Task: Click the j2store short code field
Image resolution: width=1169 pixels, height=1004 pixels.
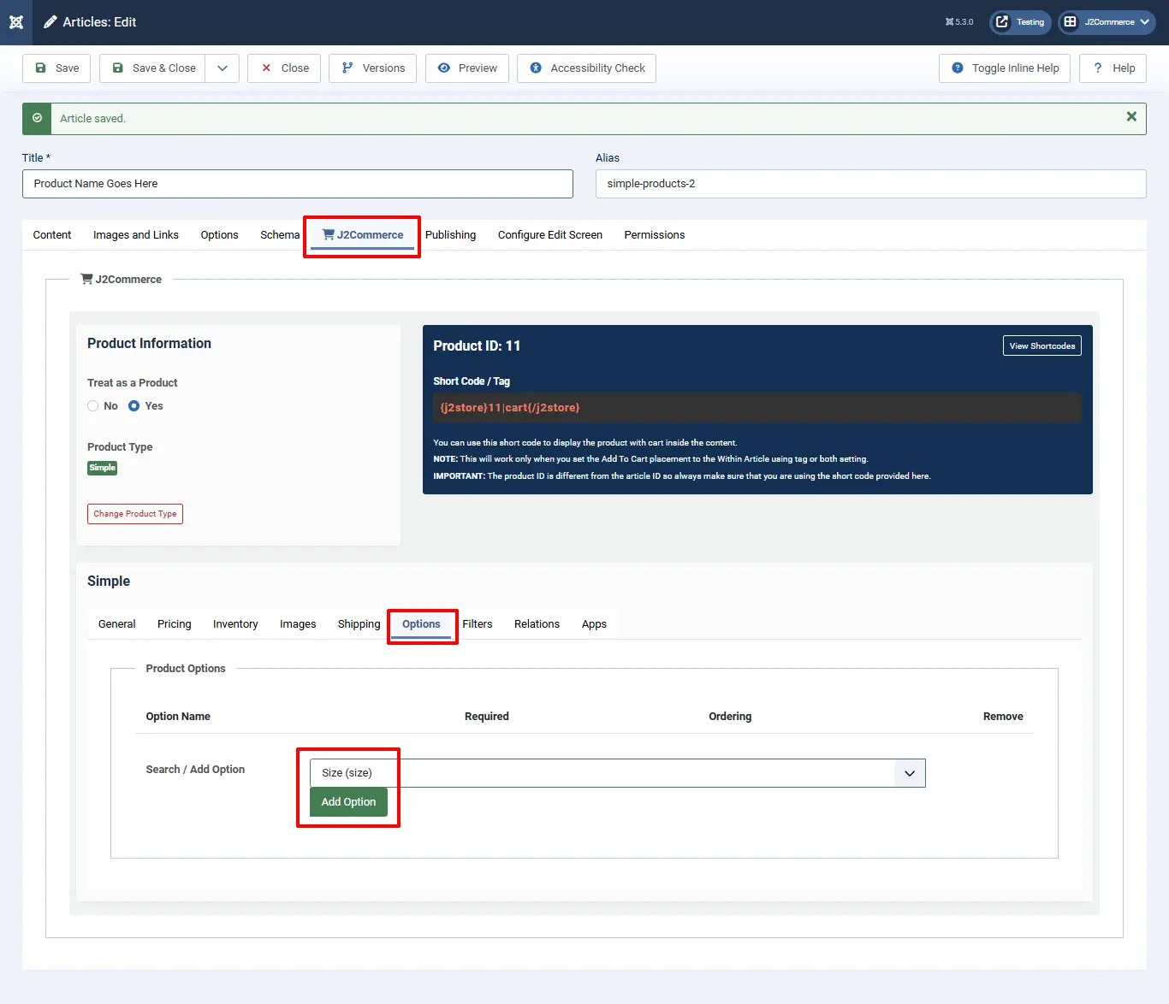Action: [757, 408]
